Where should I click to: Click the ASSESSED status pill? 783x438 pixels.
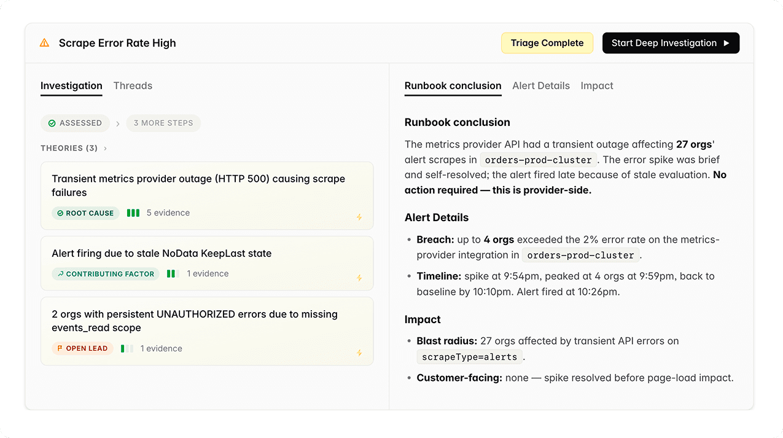click(75, 123)
